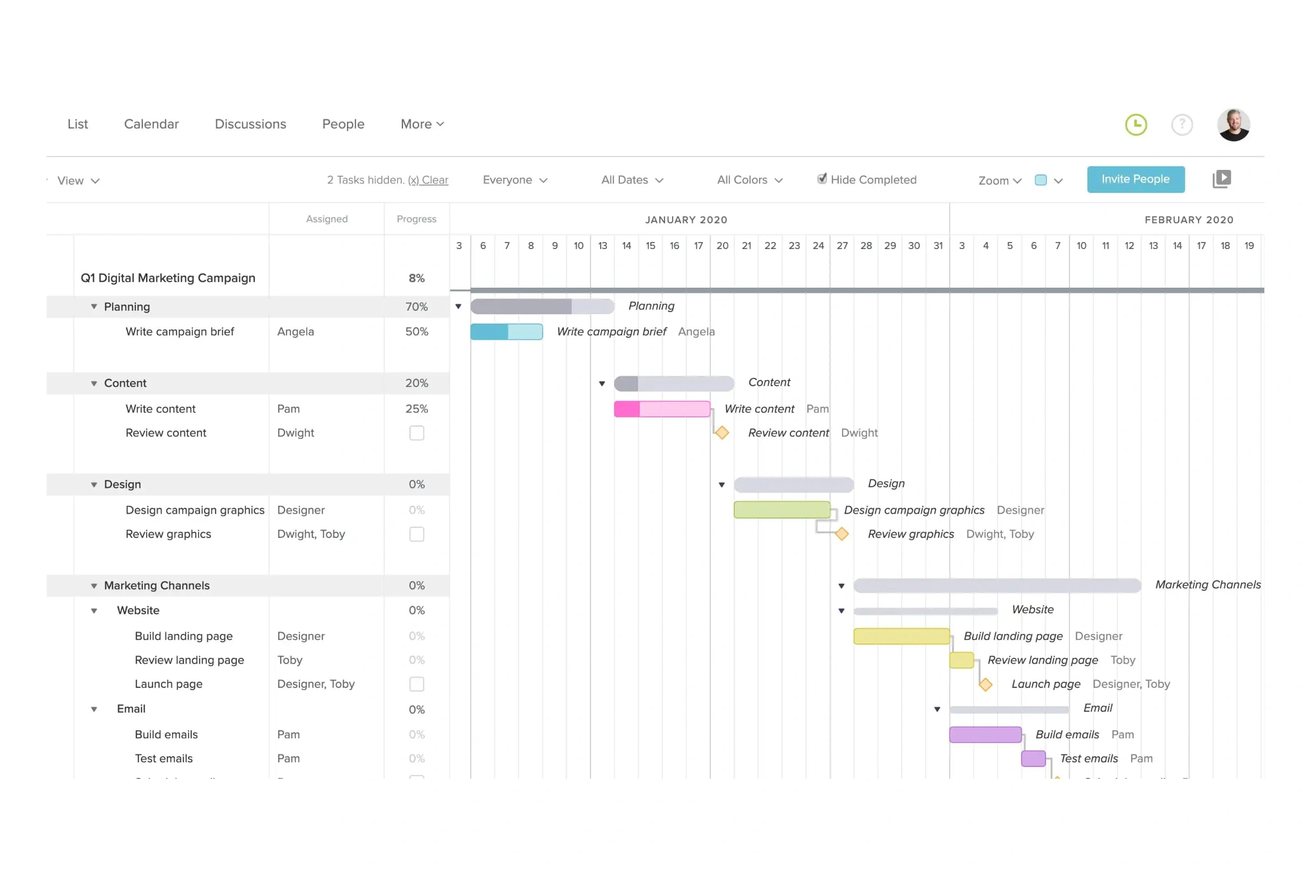
Task: Collapse Content bar arrow in Gantt chart
Action: coord(602,383)
